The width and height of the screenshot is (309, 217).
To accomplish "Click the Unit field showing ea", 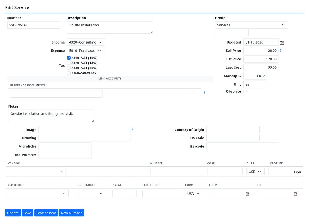I will click(x=255, y=84).
